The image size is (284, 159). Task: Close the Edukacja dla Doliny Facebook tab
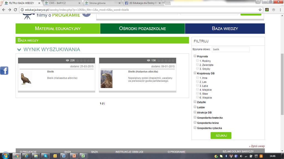pos(159,3)
